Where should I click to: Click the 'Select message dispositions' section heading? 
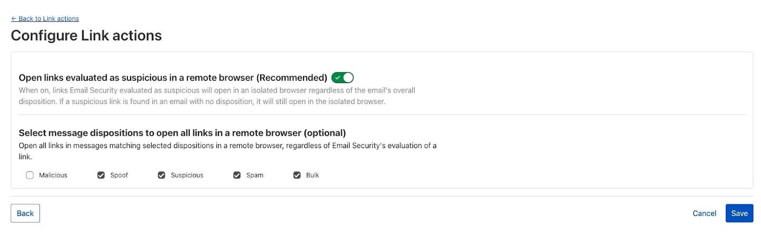[x=182, y=133]
